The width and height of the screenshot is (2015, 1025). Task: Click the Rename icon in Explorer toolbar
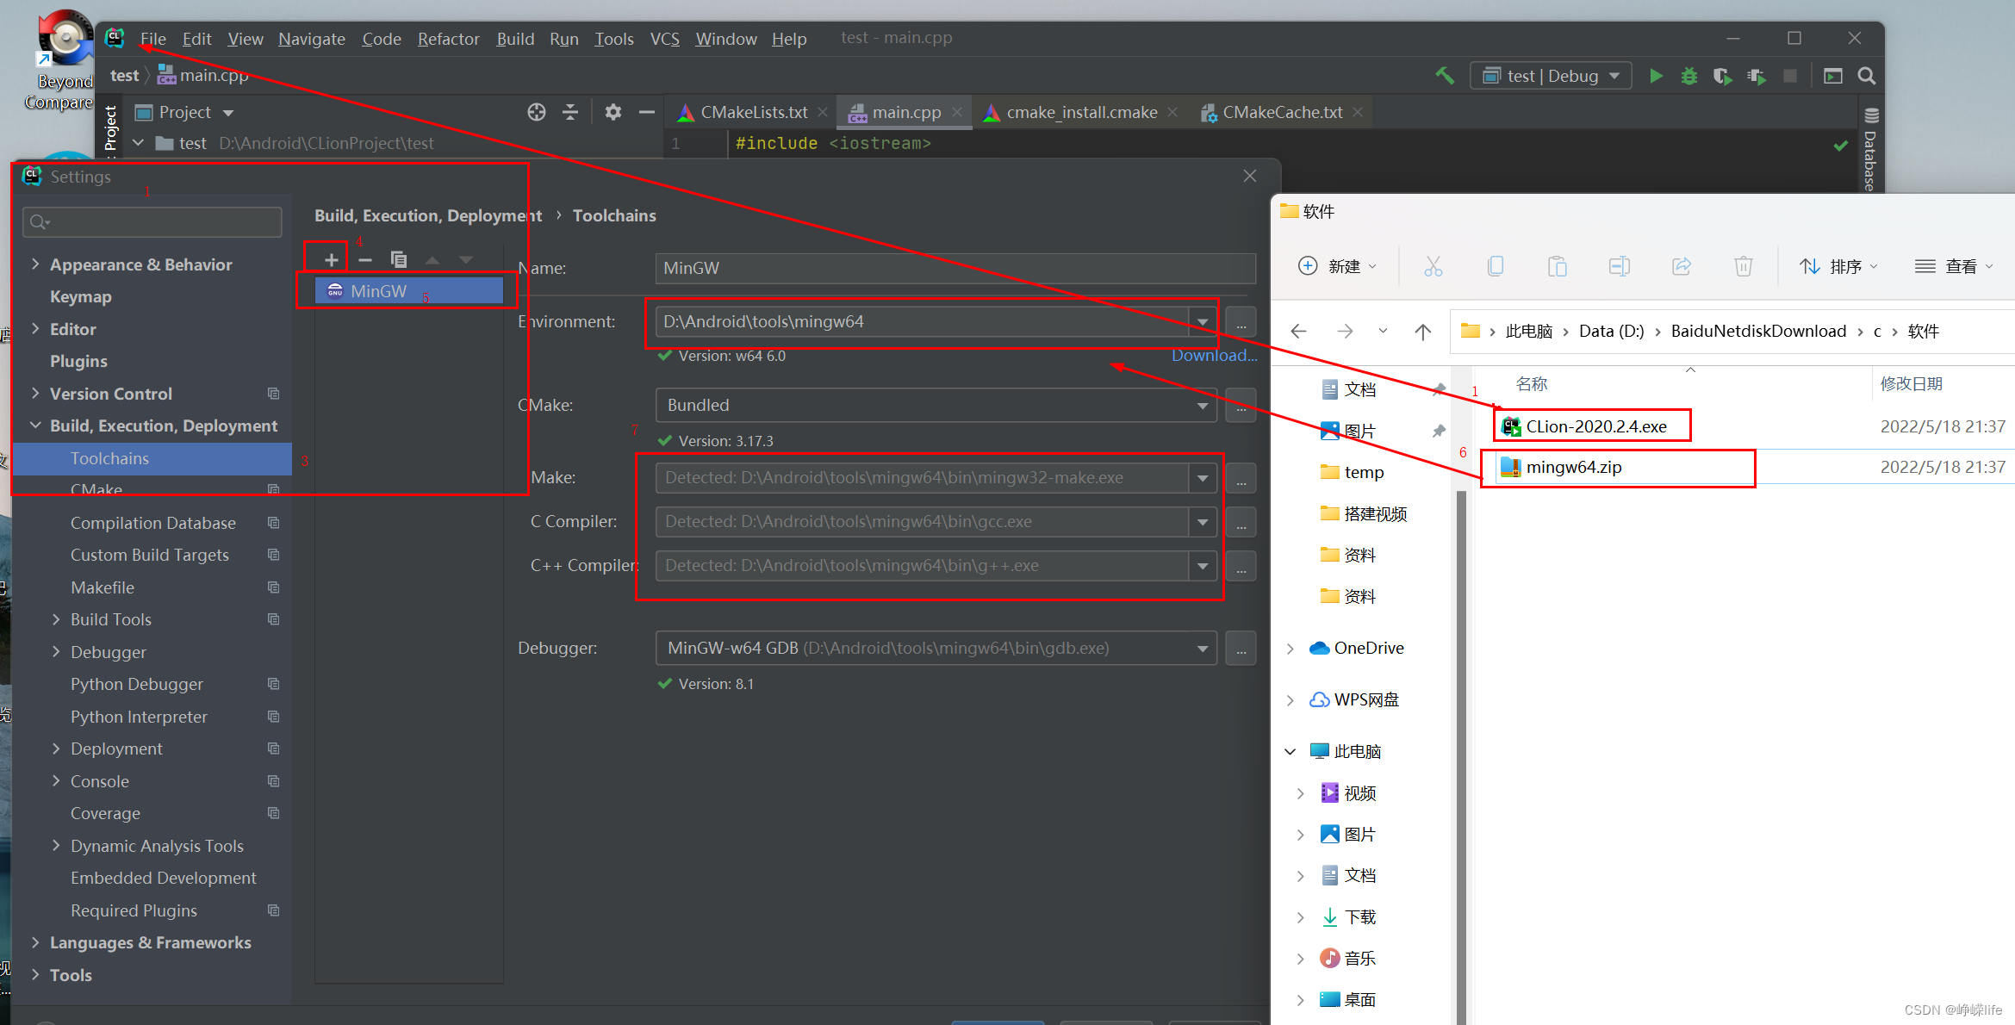[x=1620, y=266]
